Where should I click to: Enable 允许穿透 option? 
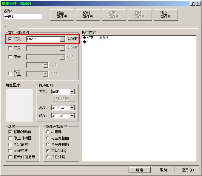10,151
